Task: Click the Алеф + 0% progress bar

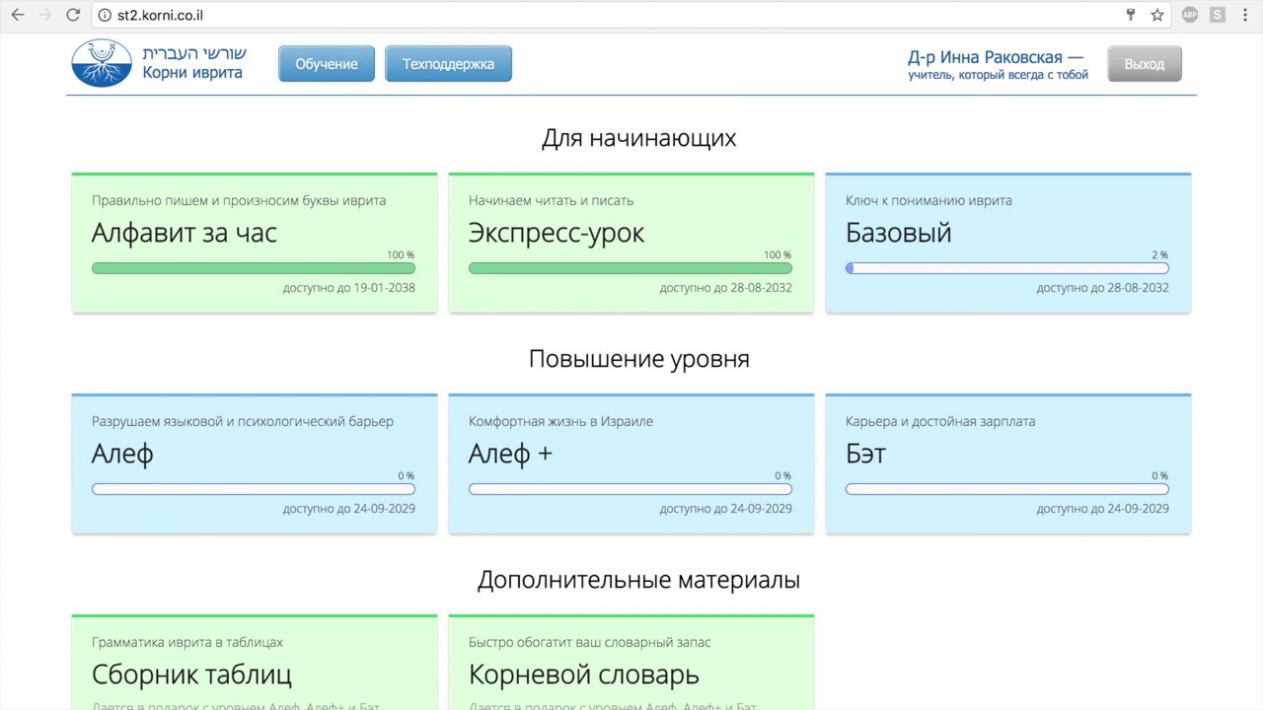Action: pos(631,489)
